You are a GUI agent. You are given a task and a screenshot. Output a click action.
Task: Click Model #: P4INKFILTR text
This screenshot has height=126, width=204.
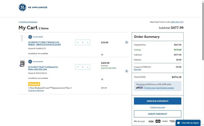click(37, 48)
